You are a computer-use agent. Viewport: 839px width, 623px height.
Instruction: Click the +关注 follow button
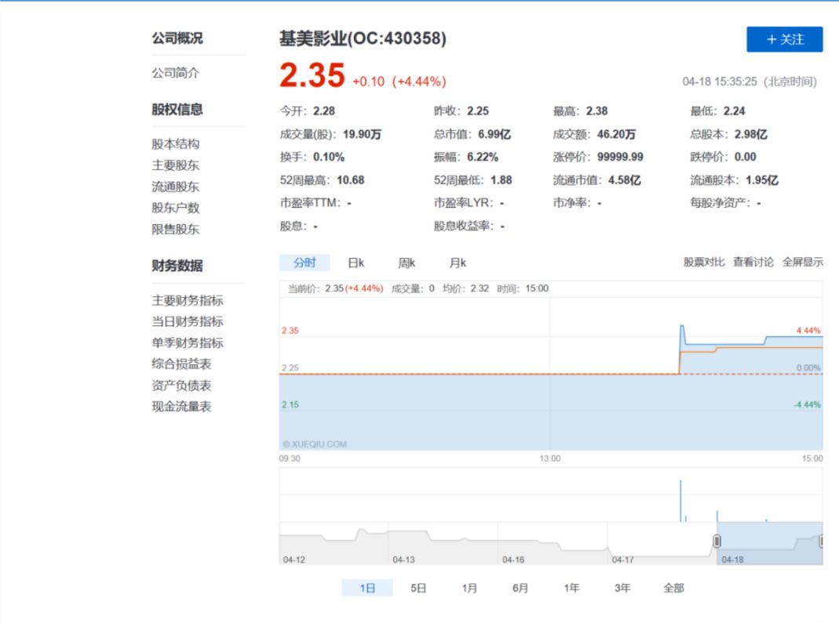pyautogui.click(x=783, y=40)
